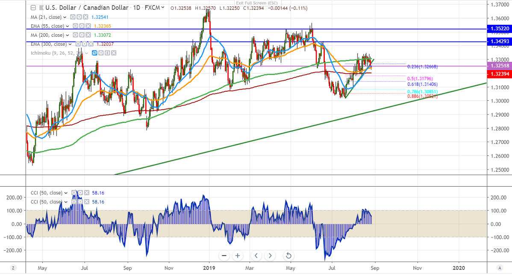Viewport: 512px width, 275px height.
Task: Remove the MA (21, close) indicator
Action: coord(85,17)
